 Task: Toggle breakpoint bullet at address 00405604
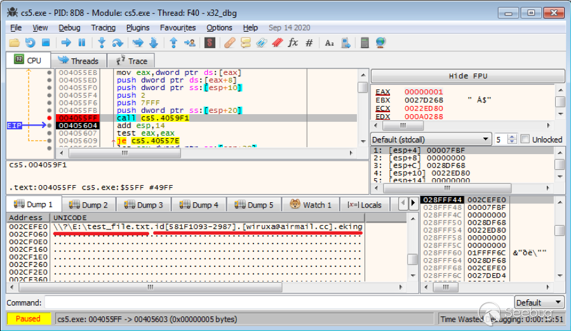[49, 126]
